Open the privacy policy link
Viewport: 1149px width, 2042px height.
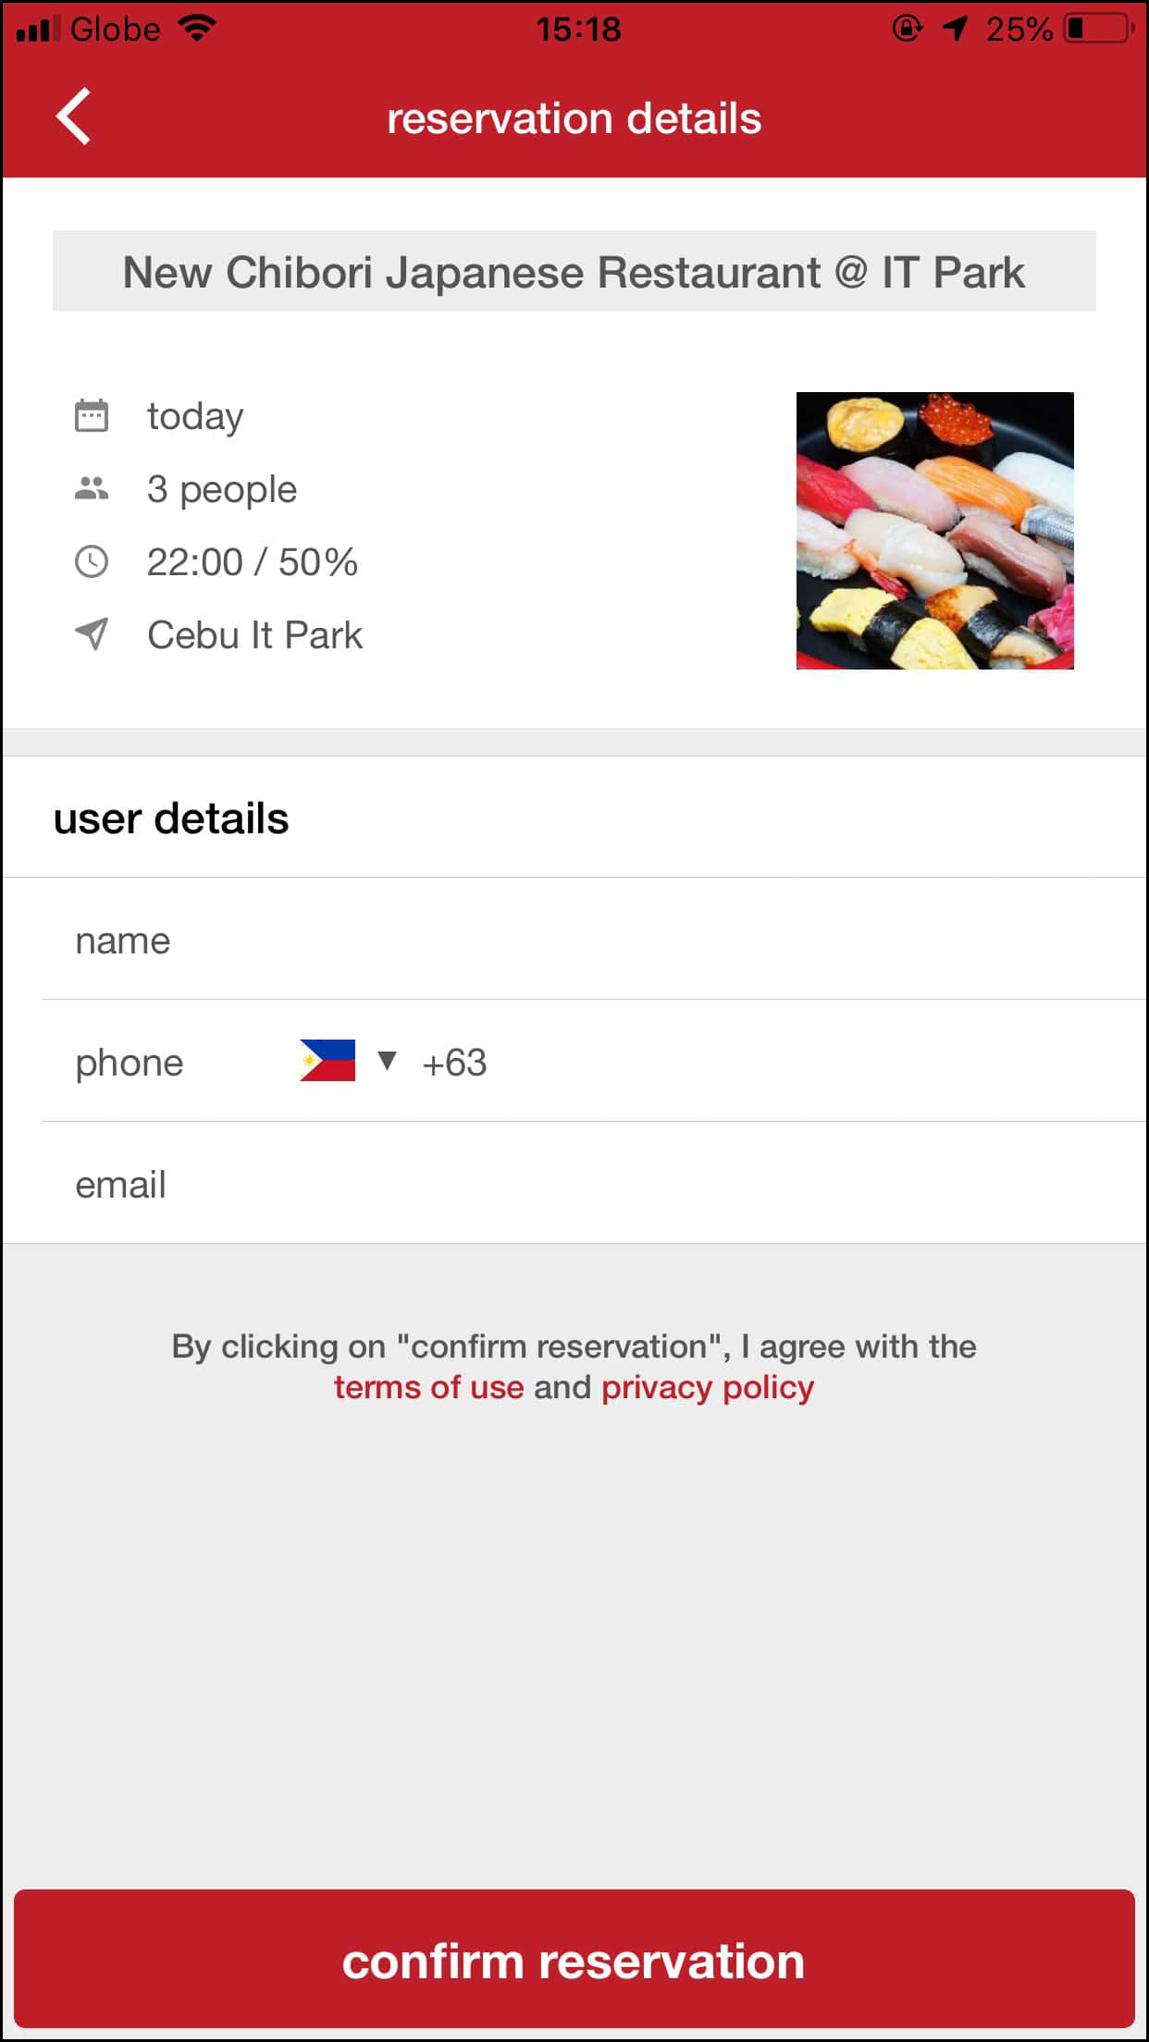point(708,1387)
